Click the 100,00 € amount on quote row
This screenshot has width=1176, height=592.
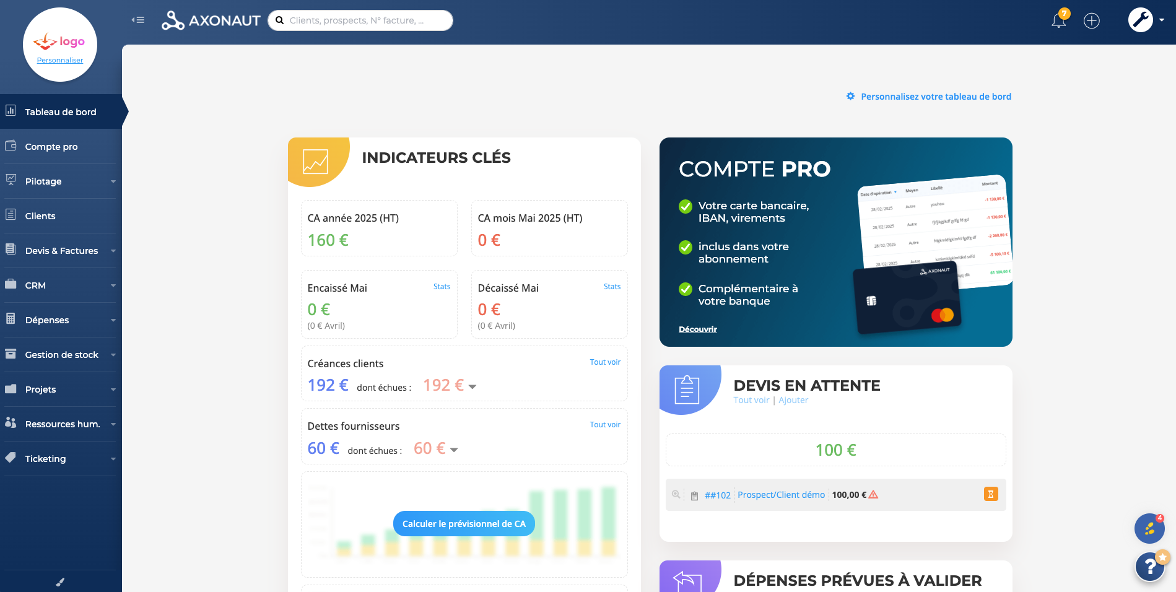(x=849, y=495)
